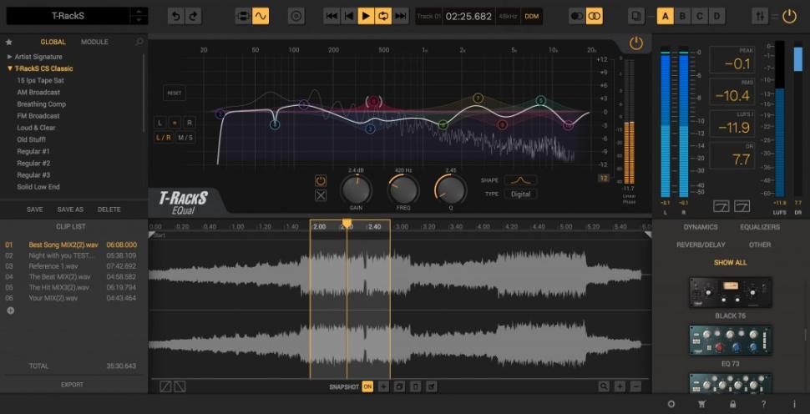This screenshot has height=414, width=810.
Task: Click the DDM button
Action: (x=532, y=16)
